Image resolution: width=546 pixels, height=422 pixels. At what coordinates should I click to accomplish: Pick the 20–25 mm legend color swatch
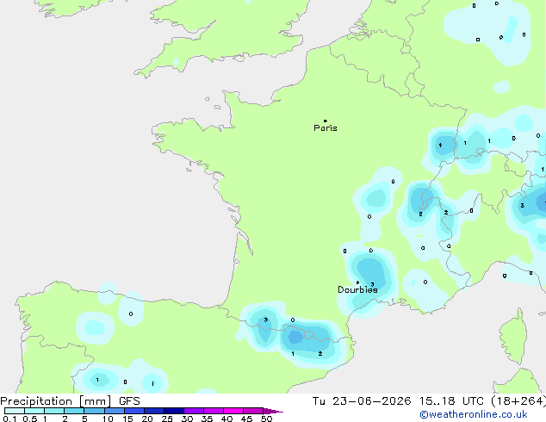coord(154,411)
